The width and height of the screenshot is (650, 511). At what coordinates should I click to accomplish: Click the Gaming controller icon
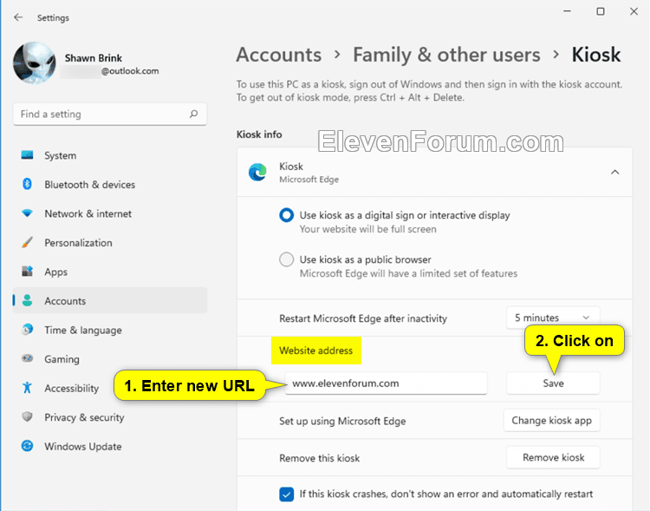(28, 358)
